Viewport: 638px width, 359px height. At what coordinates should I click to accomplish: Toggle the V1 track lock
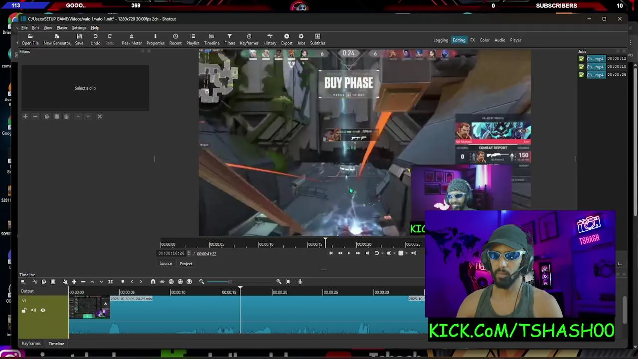pyautogui.click(x=24, y=310)
